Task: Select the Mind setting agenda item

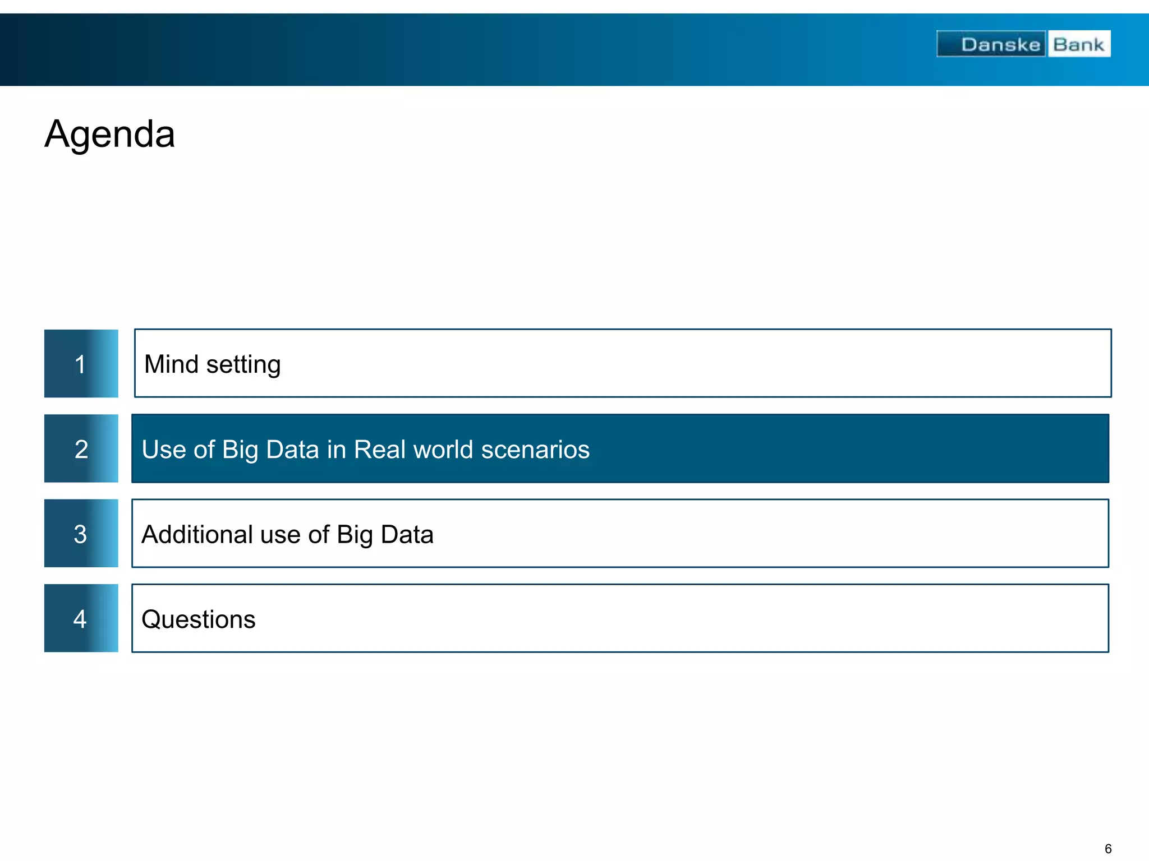Action: point(623,363)
